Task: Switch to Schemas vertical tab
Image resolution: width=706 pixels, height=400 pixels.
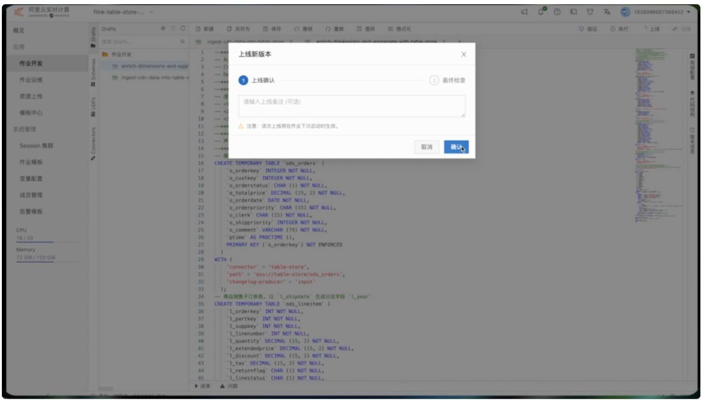Action: pyautogui.click(x=93, y=72)
